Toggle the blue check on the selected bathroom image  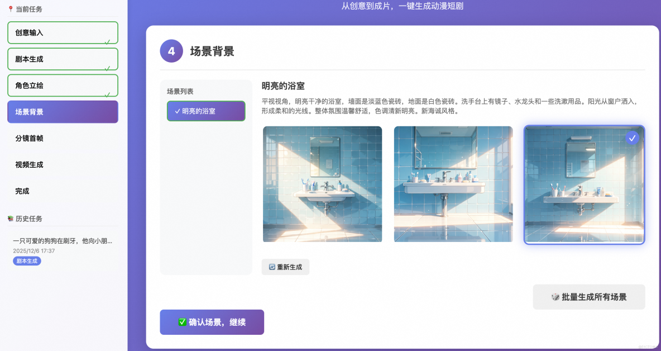(x=632, y=138)
